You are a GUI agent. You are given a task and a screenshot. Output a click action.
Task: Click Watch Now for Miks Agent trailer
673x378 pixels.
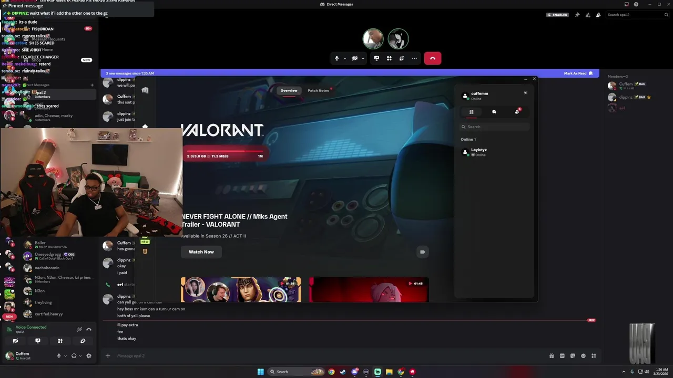coord(201,252)
